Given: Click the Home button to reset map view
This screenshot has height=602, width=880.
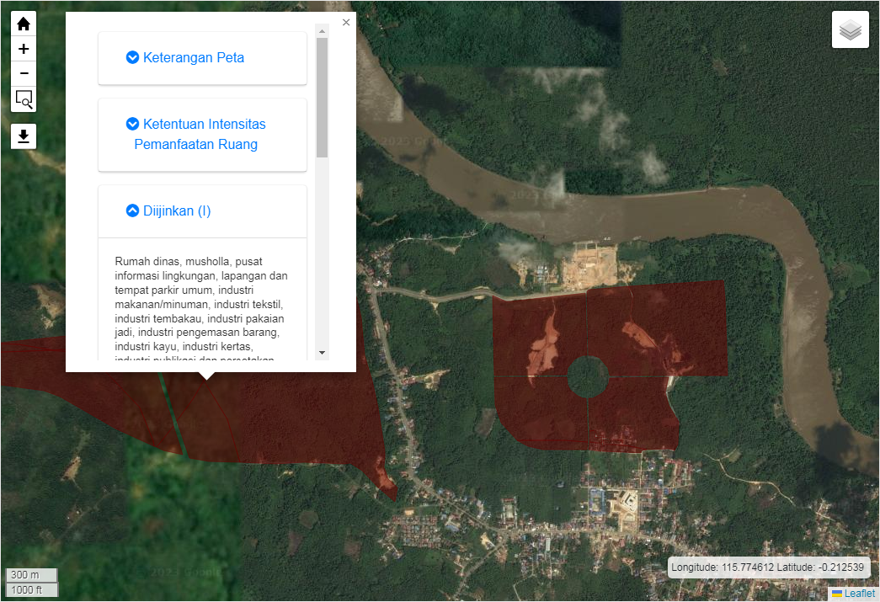Looking at the screenshot, I should pos(24,24).
